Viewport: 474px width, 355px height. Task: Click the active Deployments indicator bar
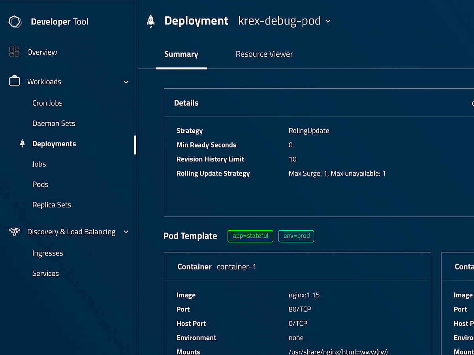(x=135, y=145)
